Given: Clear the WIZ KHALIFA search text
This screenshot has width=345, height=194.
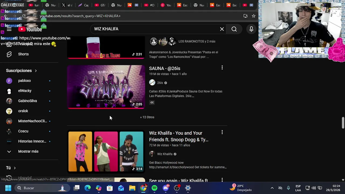Looking at the screenshot, I should (x=222, y=29).
